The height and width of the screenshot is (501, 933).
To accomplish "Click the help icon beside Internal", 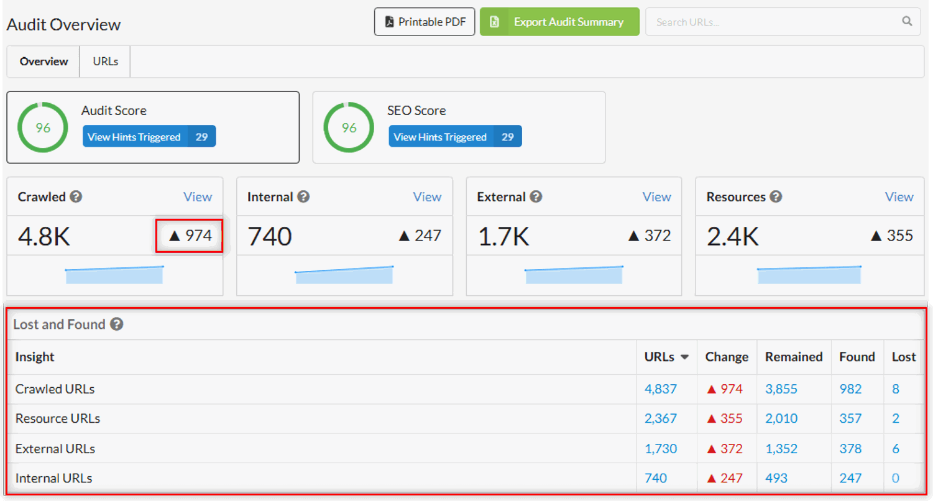I will coord(303,197).
